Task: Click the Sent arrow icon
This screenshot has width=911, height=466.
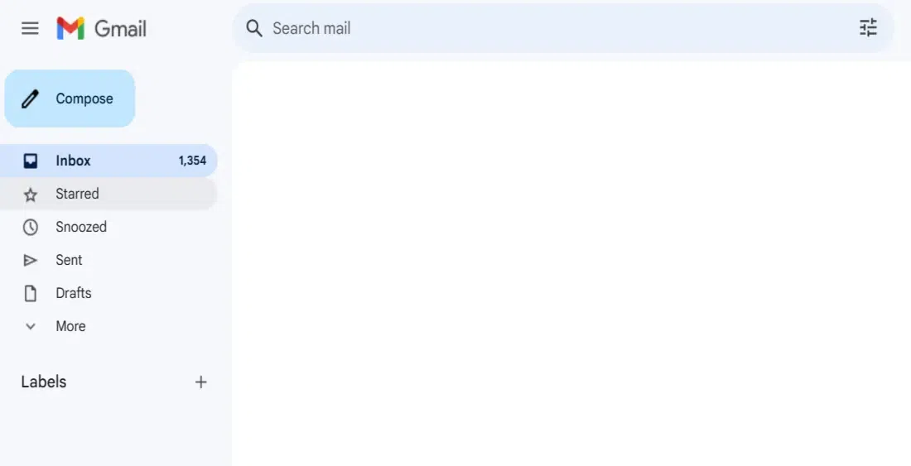Action: pyautogui.click(x=30, y=261)
